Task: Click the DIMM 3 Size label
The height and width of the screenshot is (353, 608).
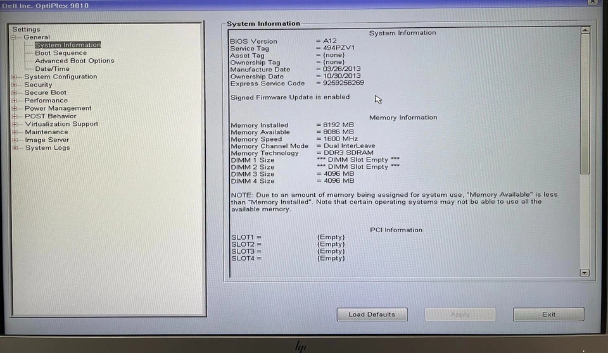Action: coord(253,174)
